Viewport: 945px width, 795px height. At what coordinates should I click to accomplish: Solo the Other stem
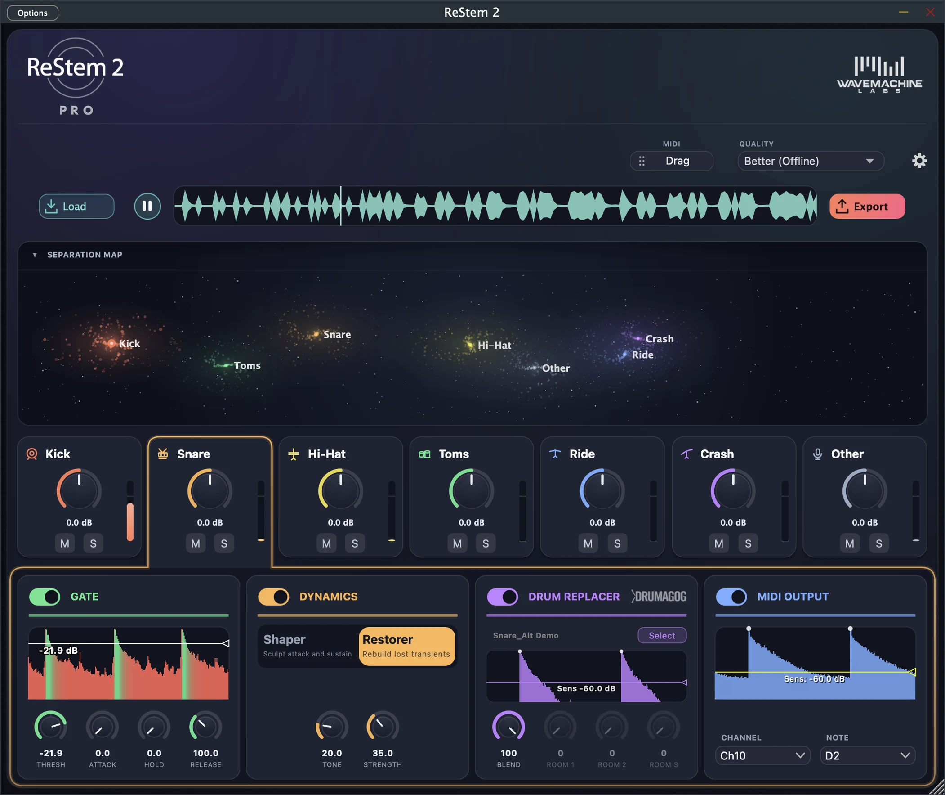879,543
